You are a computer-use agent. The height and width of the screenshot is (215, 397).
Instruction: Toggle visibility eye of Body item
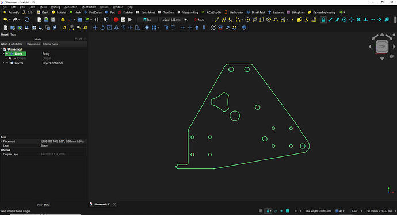tap(7, 54)
